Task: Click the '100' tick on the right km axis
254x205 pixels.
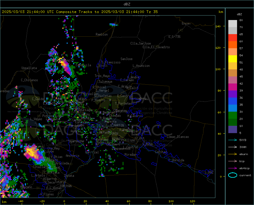Action: point(218,69)
